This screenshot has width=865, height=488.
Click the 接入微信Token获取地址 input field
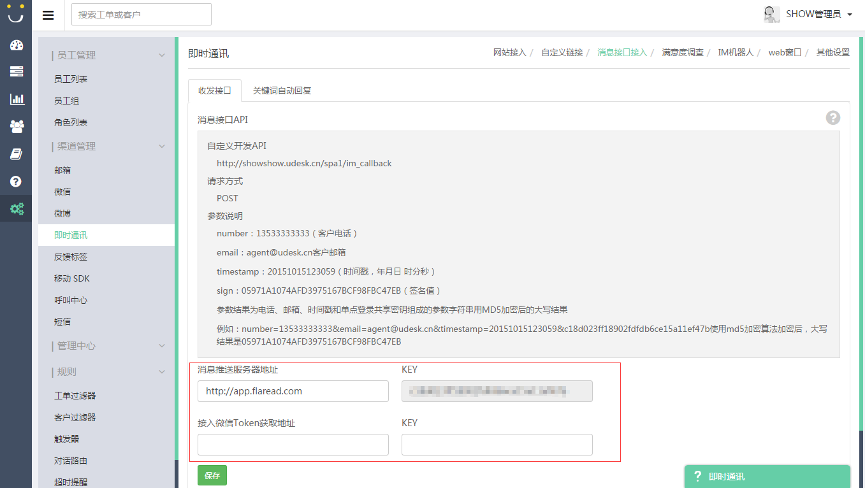(x=293, y=445)
